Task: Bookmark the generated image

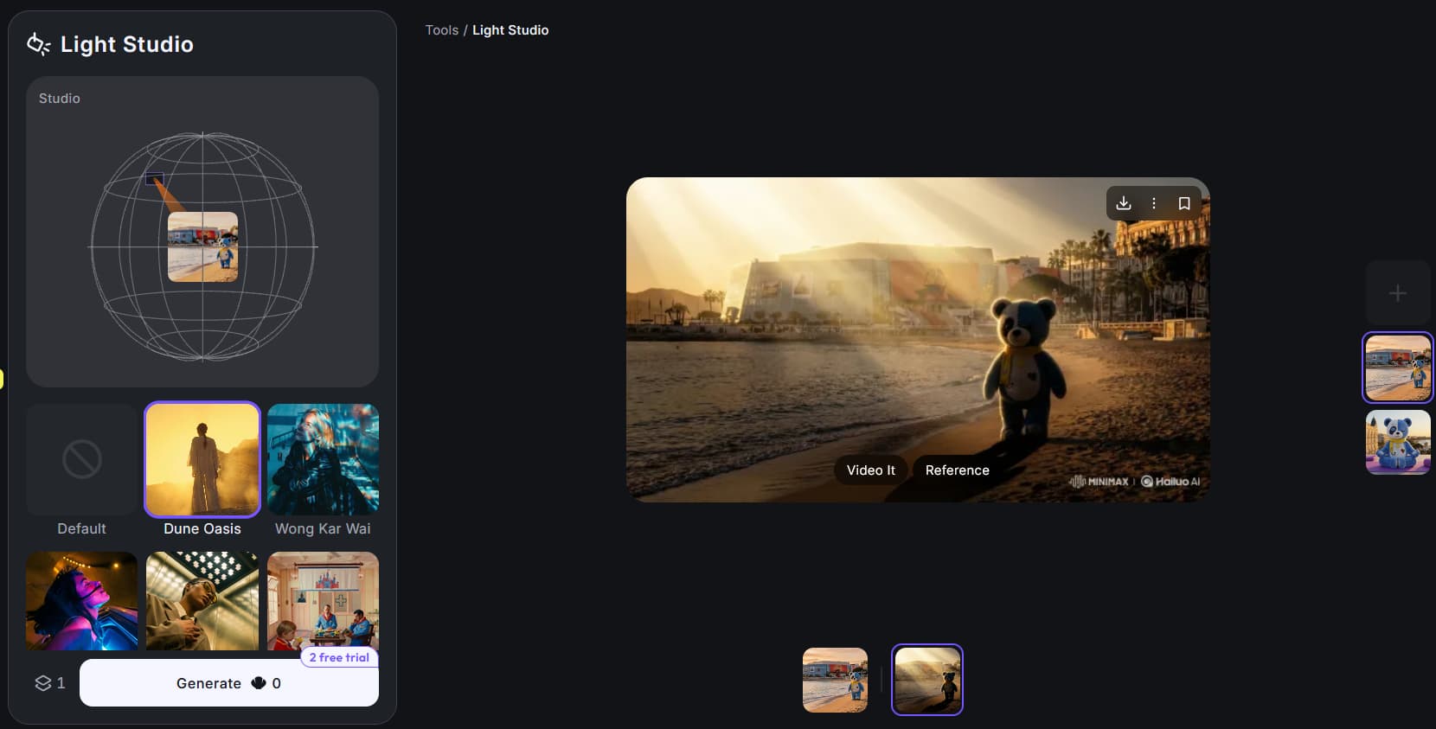Action: (x=1184, y=203)
